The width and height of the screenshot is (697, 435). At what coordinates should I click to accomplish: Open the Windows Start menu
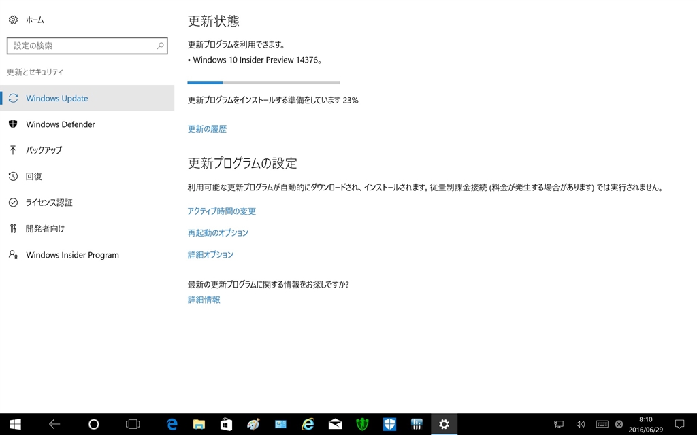point(15,424)
